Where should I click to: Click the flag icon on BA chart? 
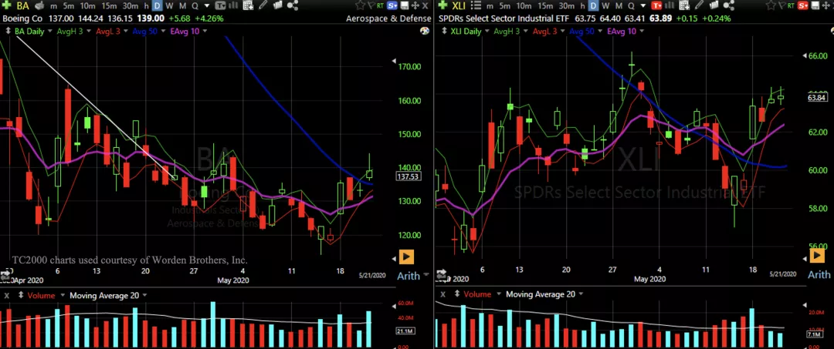click(371, 5)
